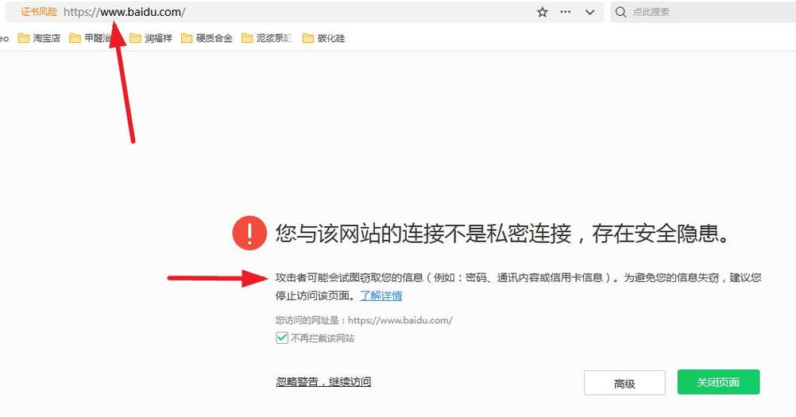
Task: Select the https://www.baidu.com/ address bar URL
Action: coord(125,12)
